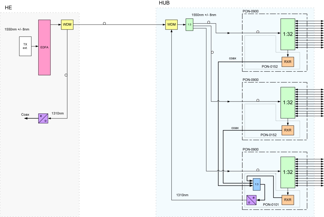This screenshot has width=324, height=217.
Task: Click the Coax output label in HE
Action: pyautogui.click(x=25, y=115)
